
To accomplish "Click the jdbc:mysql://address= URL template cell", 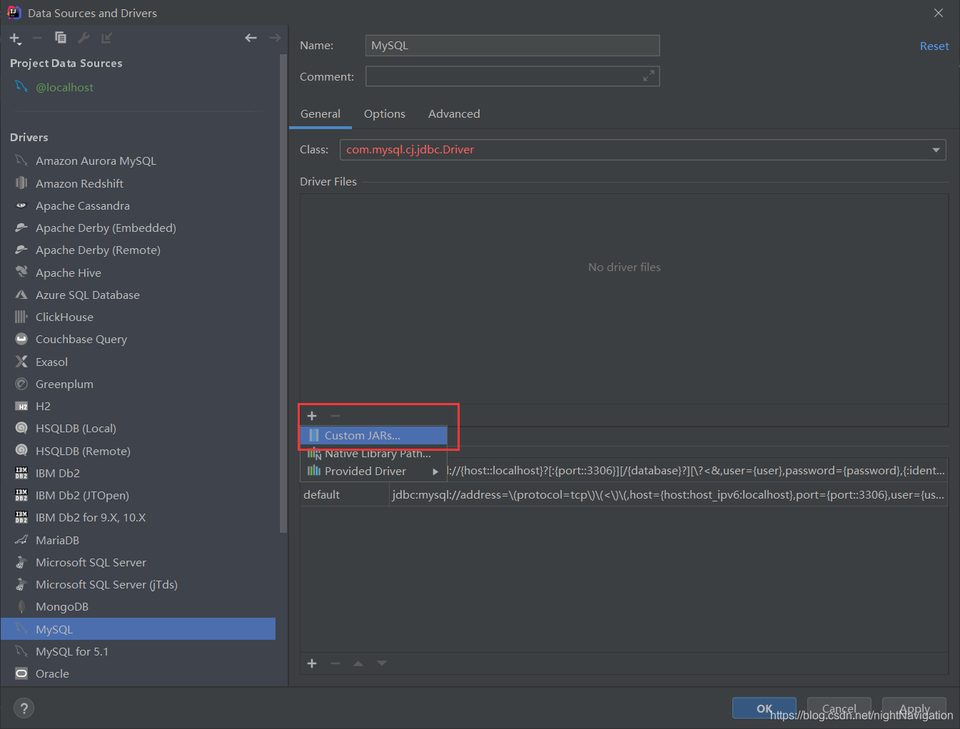I will (668, 495).
